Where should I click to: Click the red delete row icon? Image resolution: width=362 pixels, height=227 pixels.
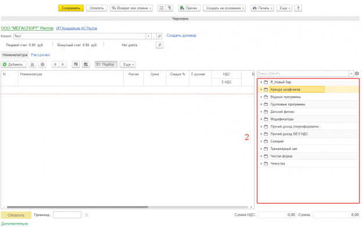(x=42, y=64)
